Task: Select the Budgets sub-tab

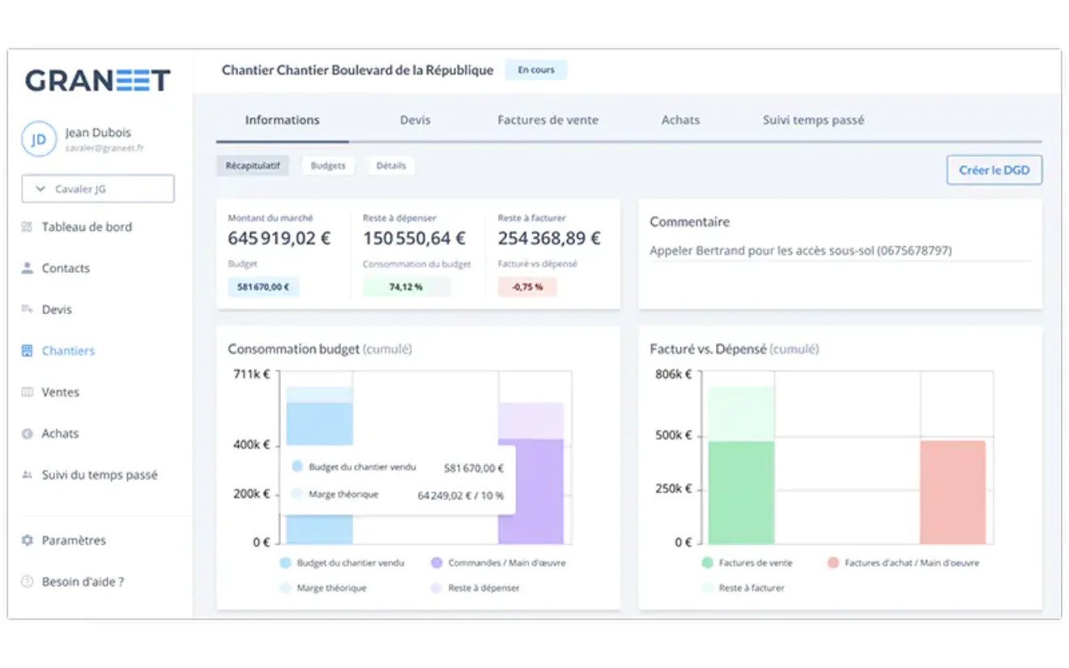Action: pyautogui.click(x=328, y=165)
